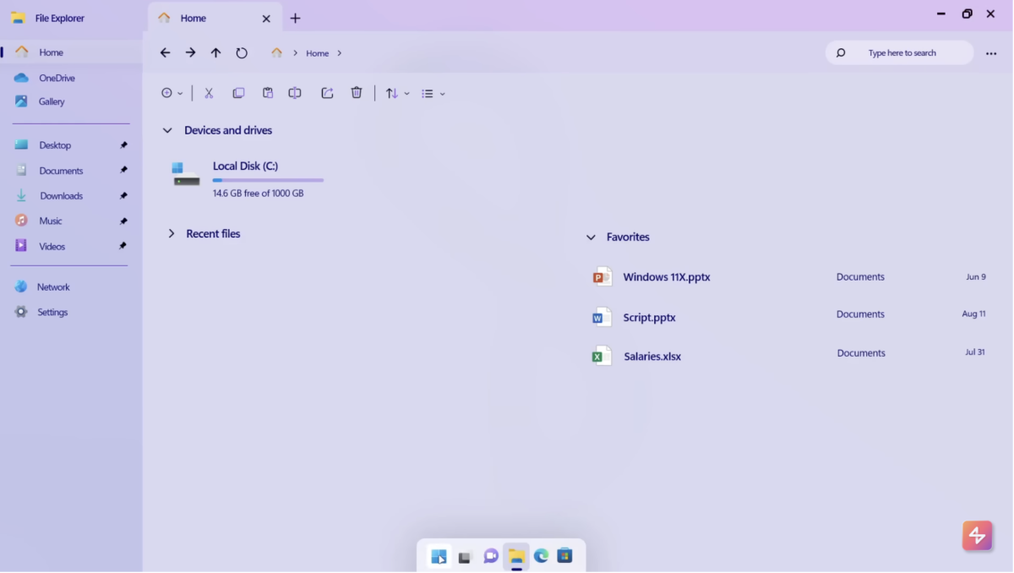This screenshot has height=573, width=1014.
Task: Open Settings from the sidebar
Action: [x=52, y=312]
